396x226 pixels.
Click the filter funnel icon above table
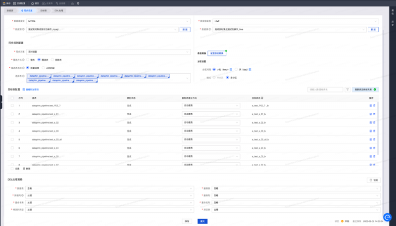(x=349, y=90)
